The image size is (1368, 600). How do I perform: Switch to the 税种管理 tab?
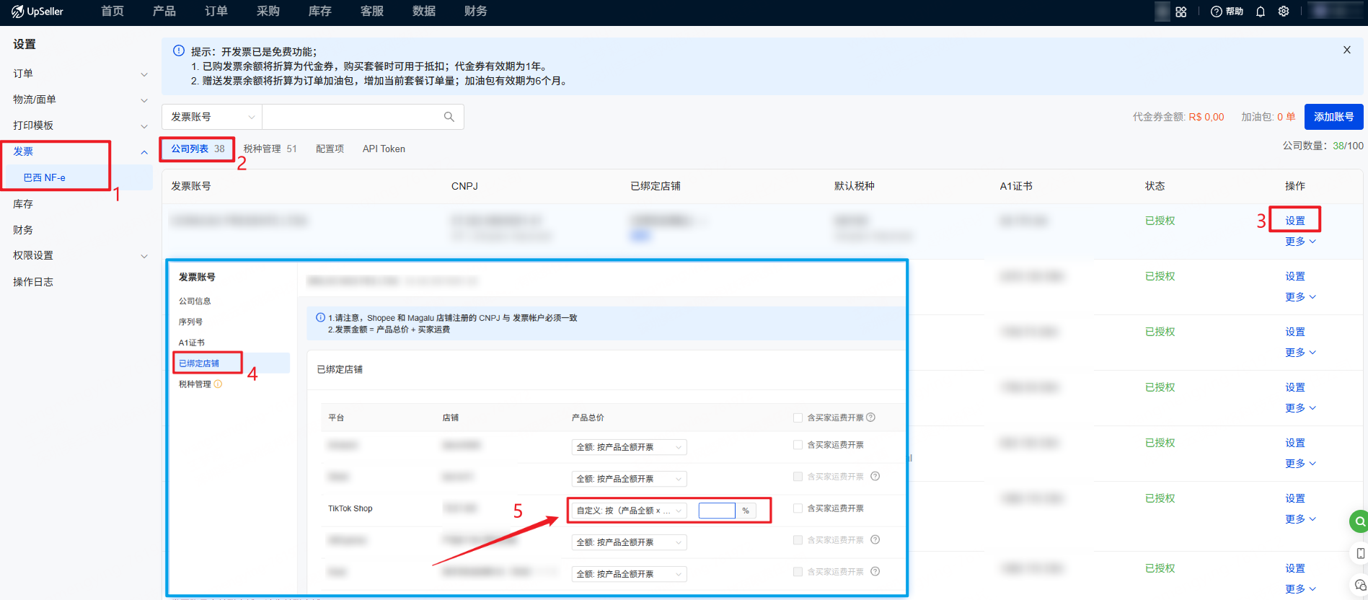pos(269,149)
